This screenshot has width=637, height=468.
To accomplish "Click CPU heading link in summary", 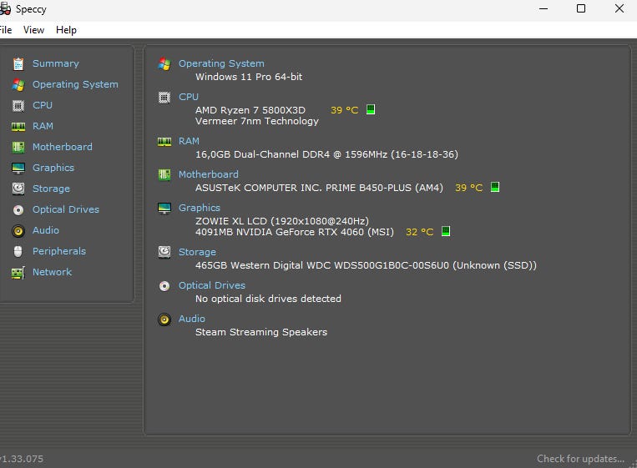I will (x=189, y=97).
